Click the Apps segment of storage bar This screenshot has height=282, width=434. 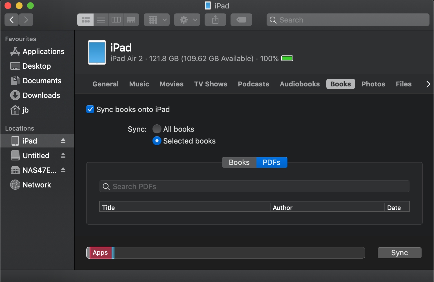coord(101,253)
